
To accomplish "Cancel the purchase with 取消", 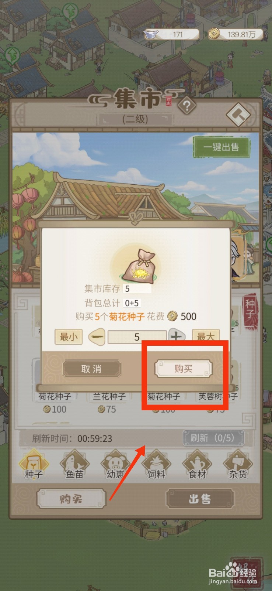I will 91,369.
